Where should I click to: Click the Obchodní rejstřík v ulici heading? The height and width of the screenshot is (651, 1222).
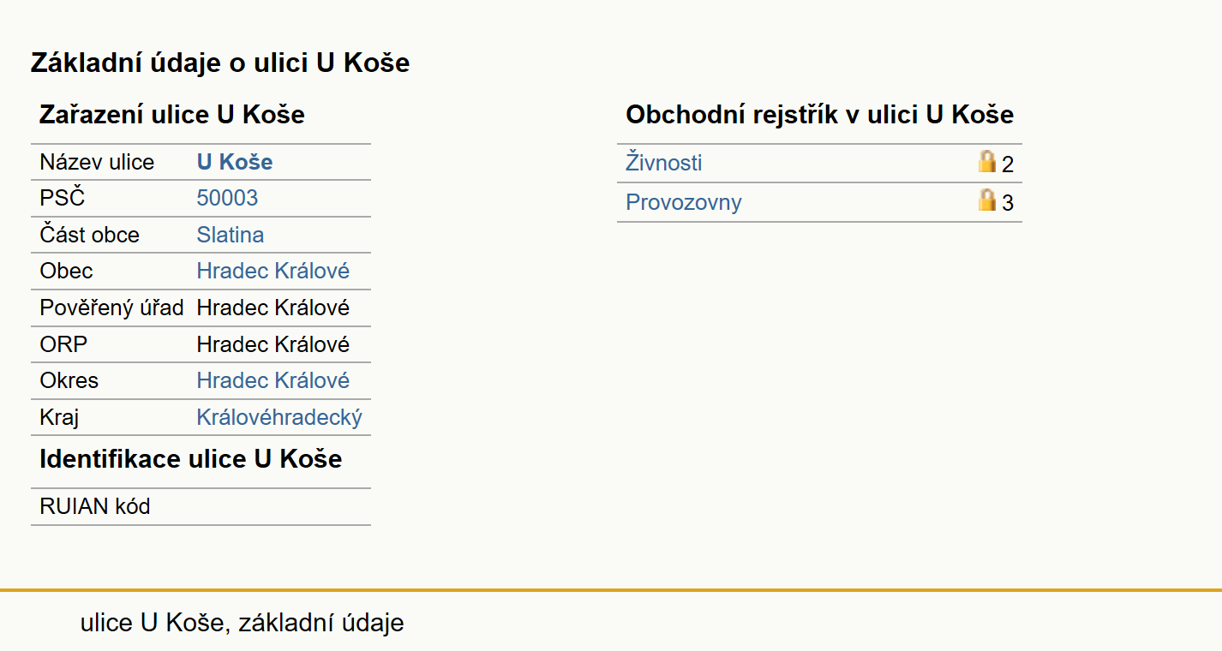(820, 115)
